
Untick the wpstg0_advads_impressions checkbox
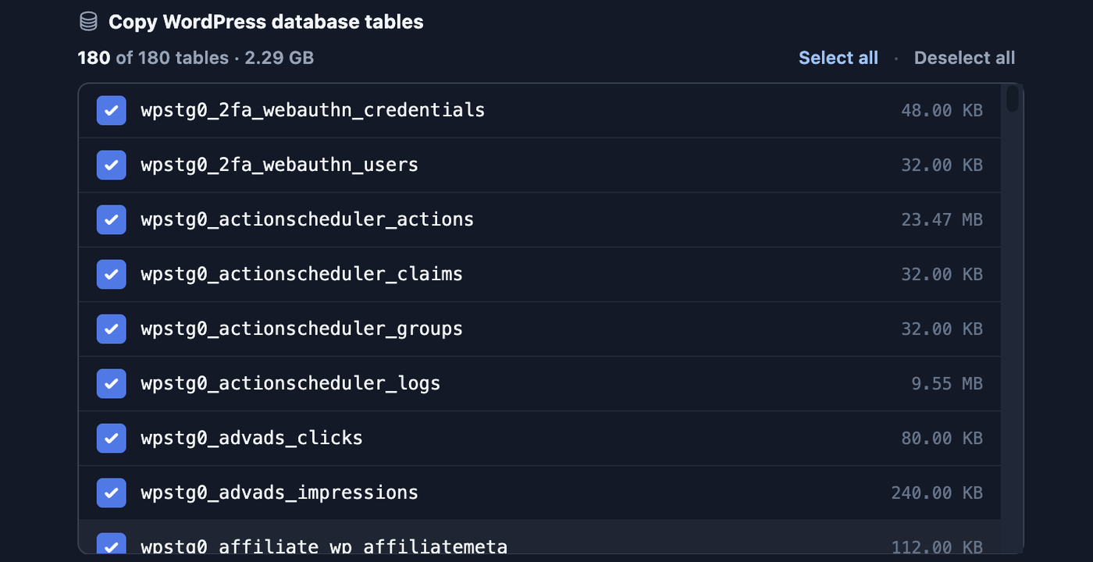pyautogui.click(x=111, y=493)
